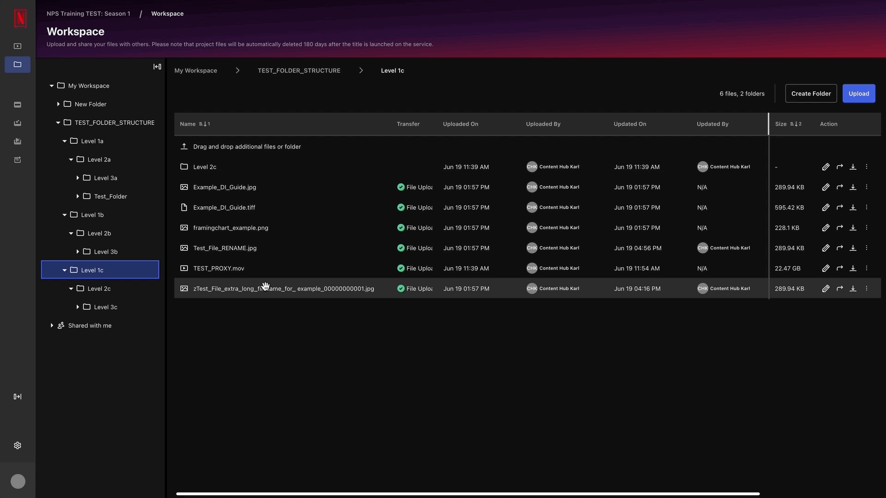Screen dimensions: 886x498
Task: Click the reshare icon for Test_File_RENAME.jpg
Action: tap(840, 248)
